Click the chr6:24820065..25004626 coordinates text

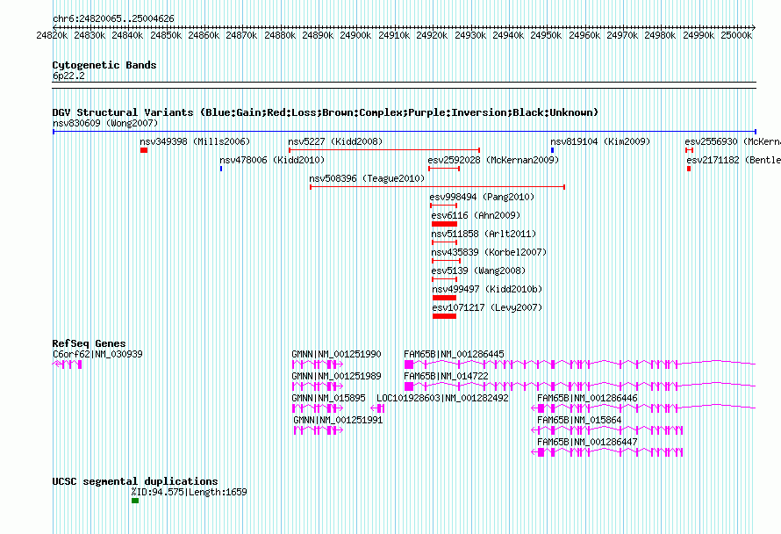point(113,18)
